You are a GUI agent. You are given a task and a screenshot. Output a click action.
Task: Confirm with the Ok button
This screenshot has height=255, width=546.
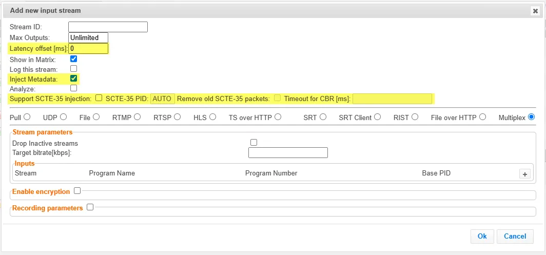(x=482, y=236)
